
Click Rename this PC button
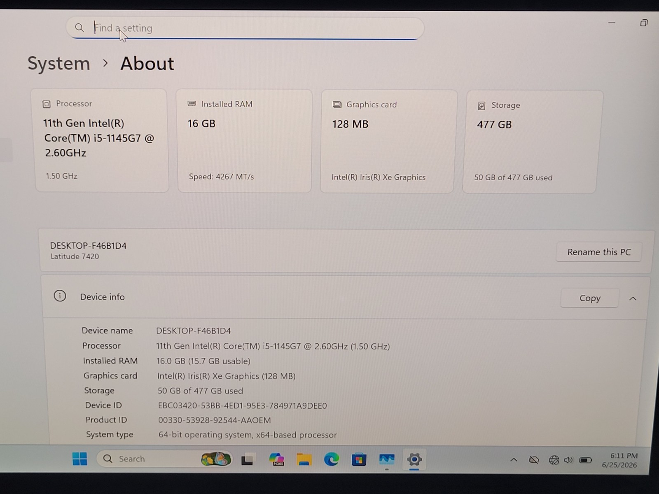point(599,252)
